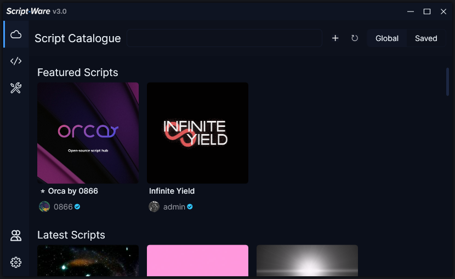
Task: Open the cloud Script Catalogue sidebar icon
Action: (x=16, y=34)
